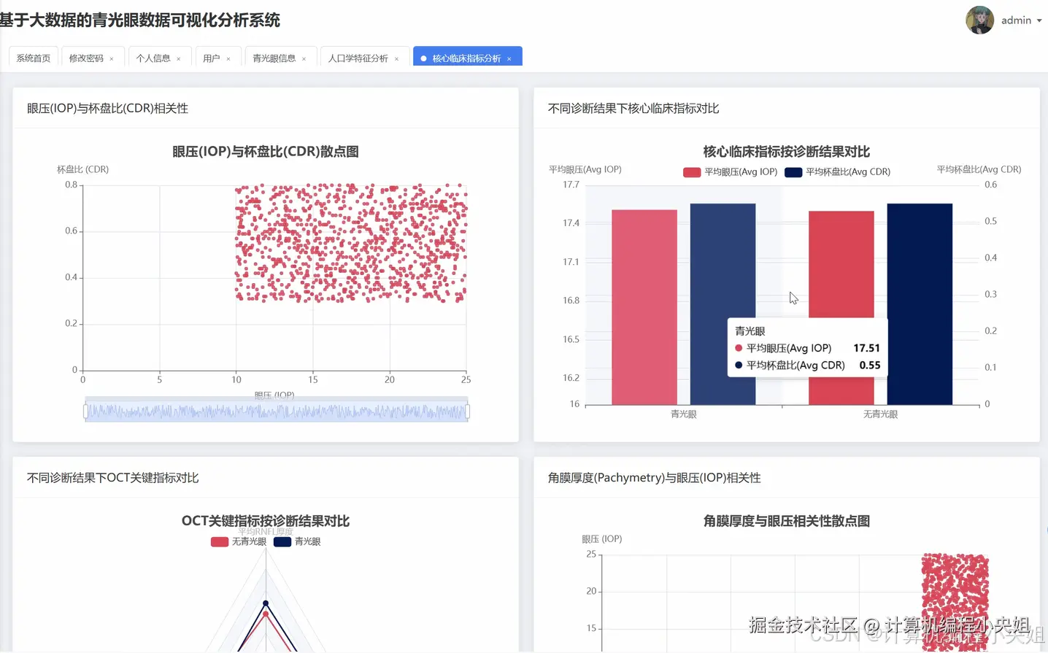Switch to the 用户 tab

click(x=212, y=58)
